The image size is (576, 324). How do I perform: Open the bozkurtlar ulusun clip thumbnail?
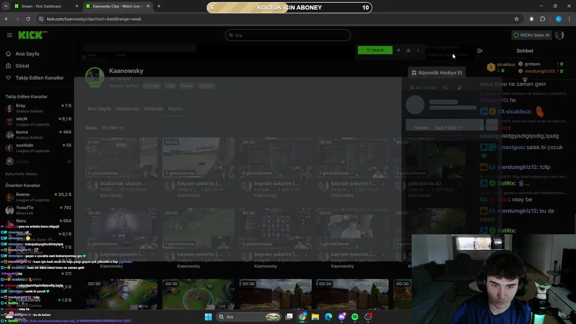coord(121,157)
